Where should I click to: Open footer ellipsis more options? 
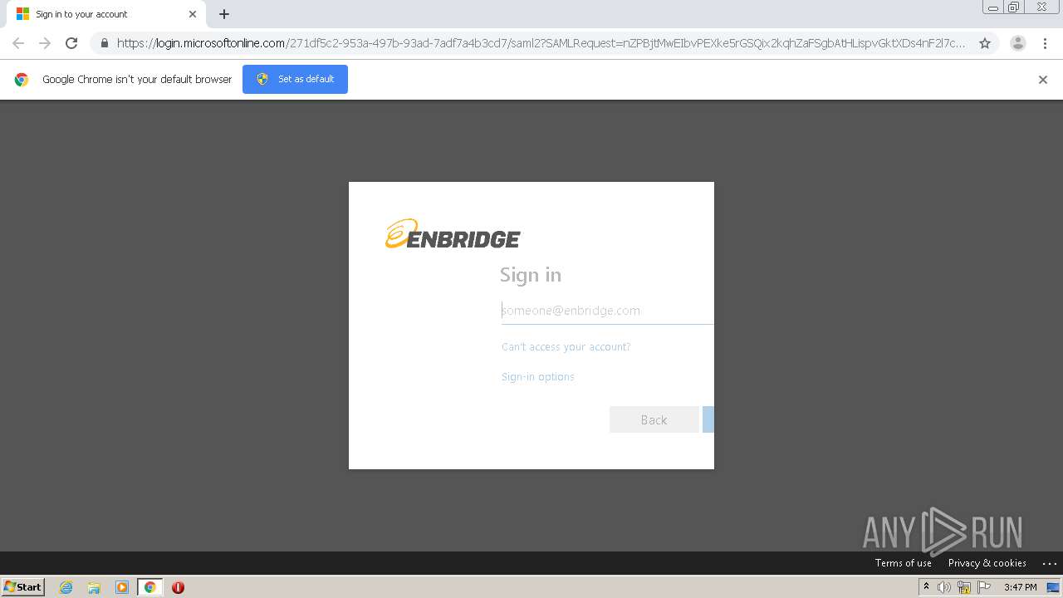[1049, 563]
